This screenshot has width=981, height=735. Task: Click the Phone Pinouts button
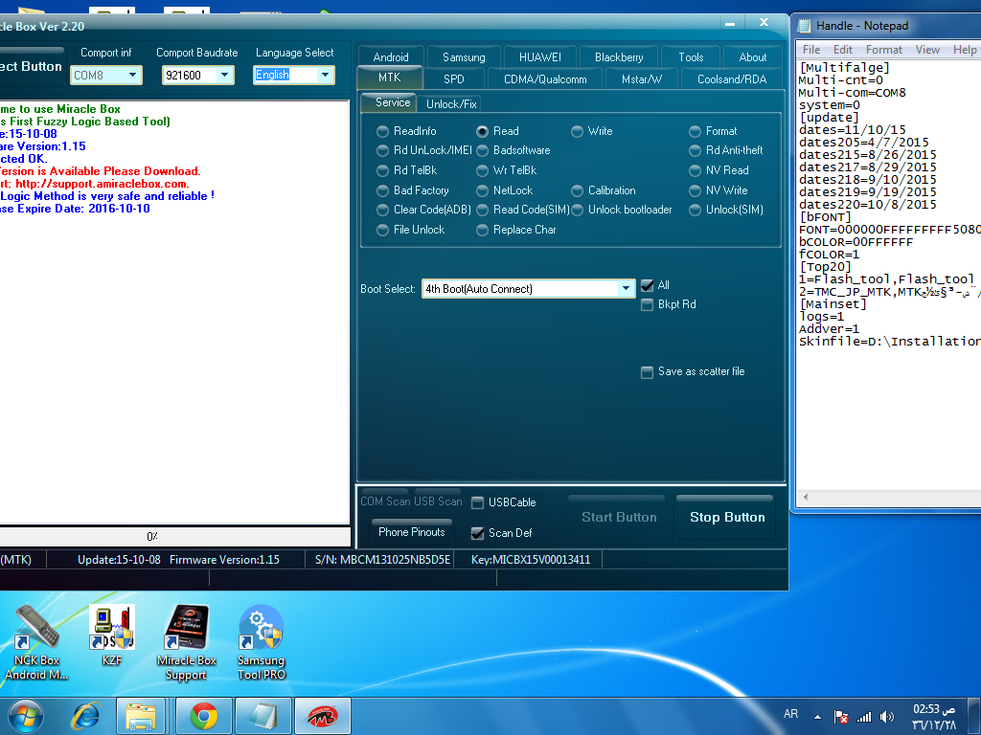coord(411,532)
